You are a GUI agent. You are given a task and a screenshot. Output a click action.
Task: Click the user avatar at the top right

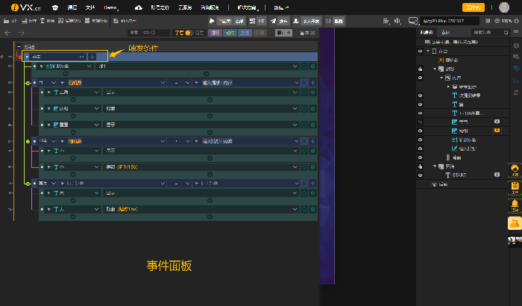tap(504, 7)
